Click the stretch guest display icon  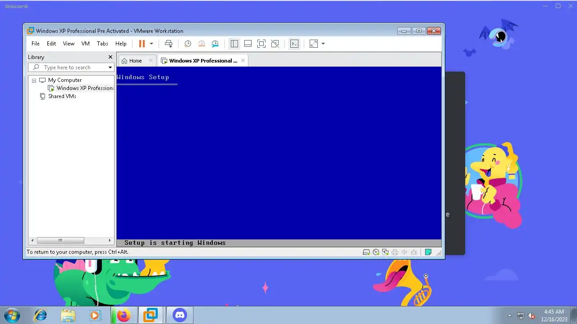click(x=314, y=44)
